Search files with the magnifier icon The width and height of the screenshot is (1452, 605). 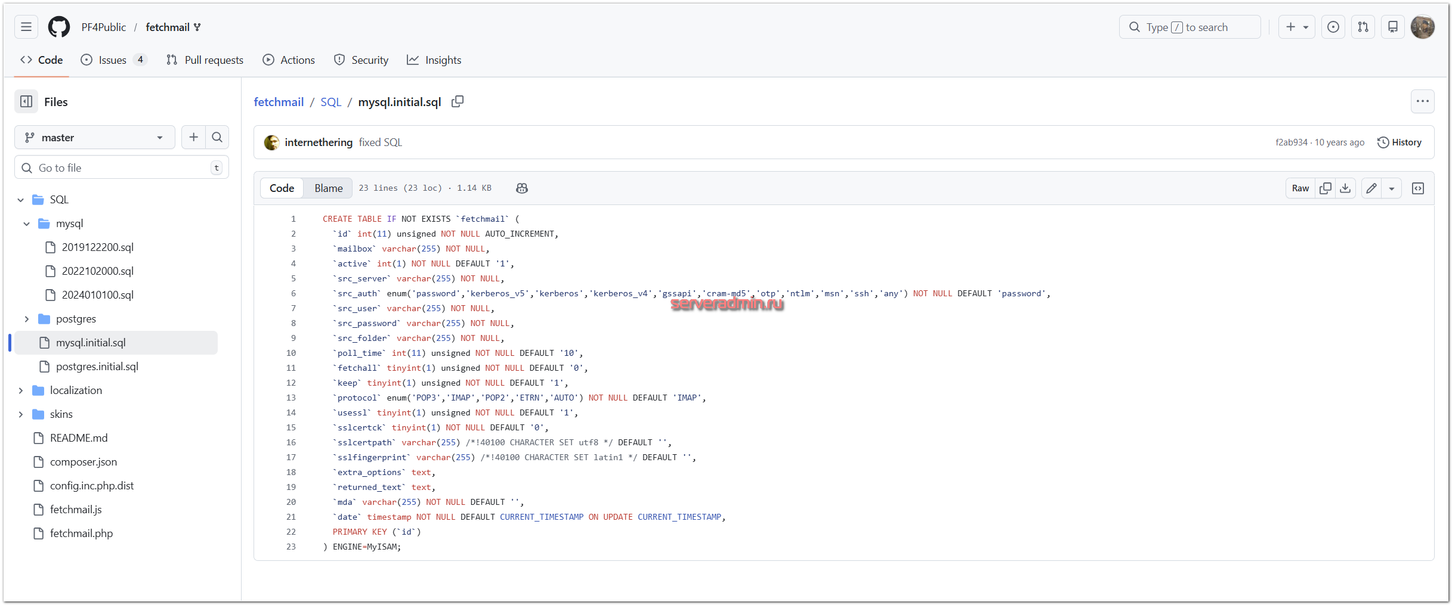click(x=217, y=138)
